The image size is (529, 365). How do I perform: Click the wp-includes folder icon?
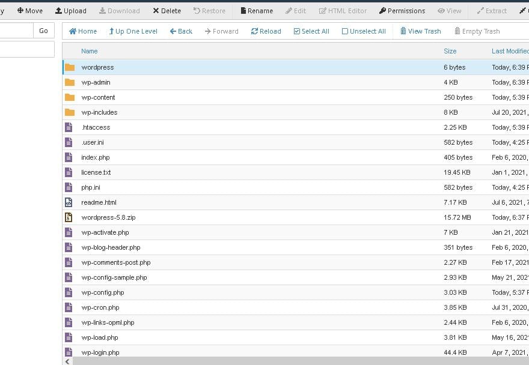tap(70, 112)
